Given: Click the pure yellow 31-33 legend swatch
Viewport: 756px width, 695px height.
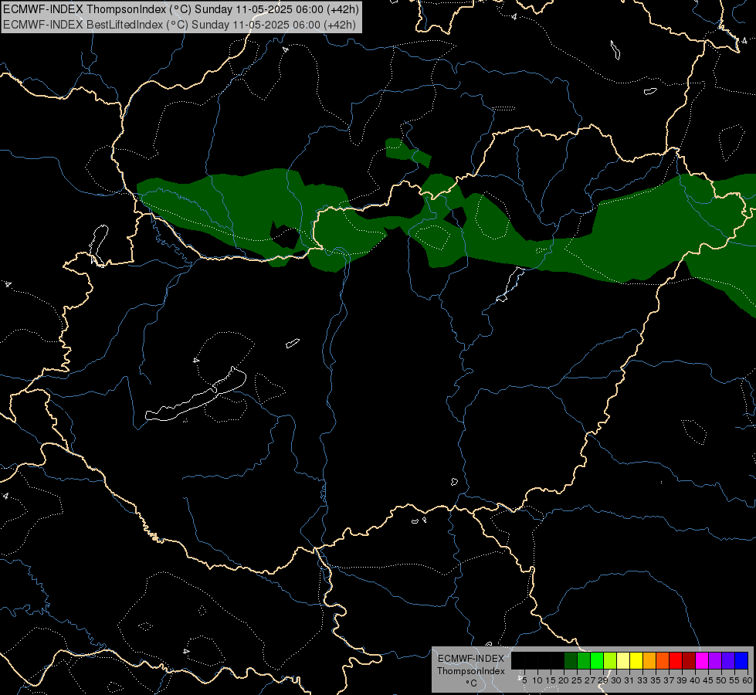Looking at the screenshot, I should (636, 661).
